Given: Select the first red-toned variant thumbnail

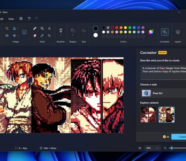Looking at the screenshot, I should [148, 115].
